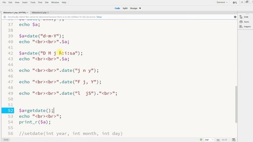Switch to Code view
This screenshot has width=253, height=142.
tap(117, 8)
